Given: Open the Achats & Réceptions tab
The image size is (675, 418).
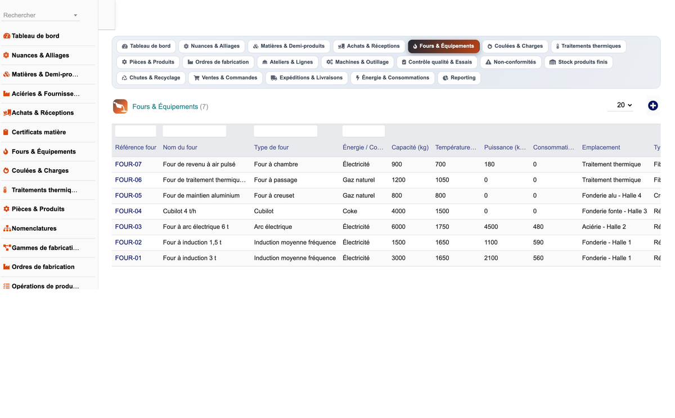Looking at the screenshot, I should 369,46.
